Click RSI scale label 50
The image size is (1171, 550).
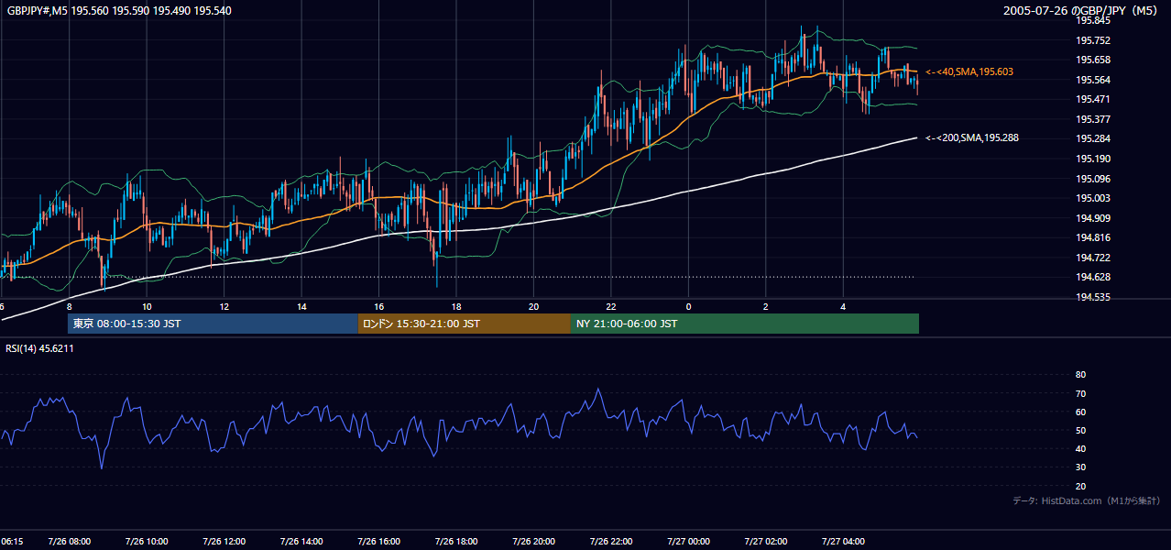(1080, 430)
